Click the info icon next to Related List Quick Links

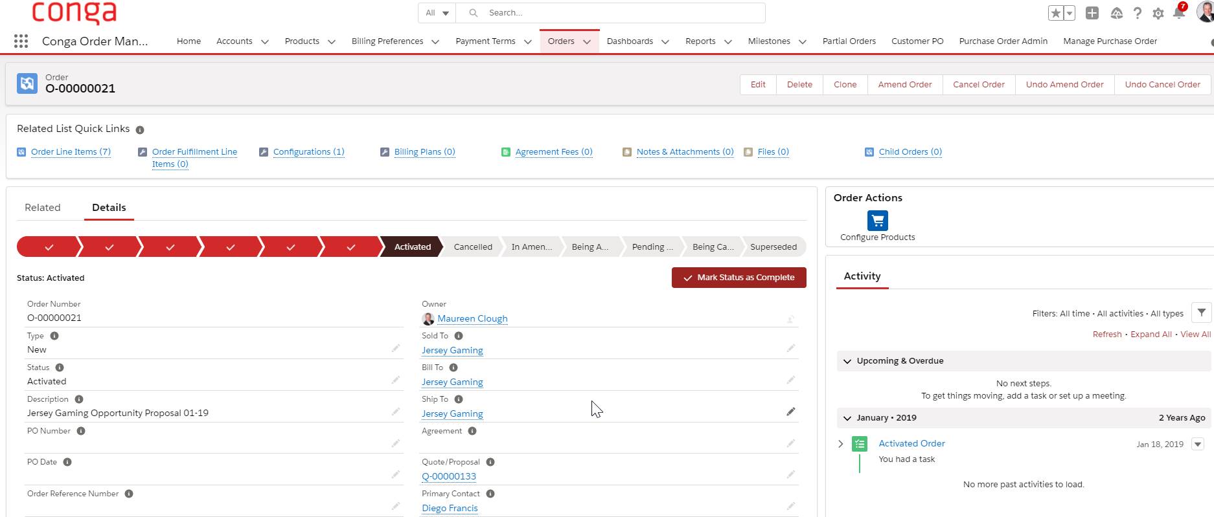click(x=140, y=129)
